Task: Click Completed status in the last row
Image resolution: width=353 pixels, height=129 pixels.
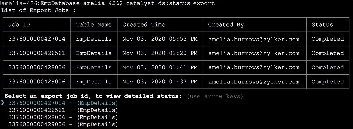Action: point(328,82)
